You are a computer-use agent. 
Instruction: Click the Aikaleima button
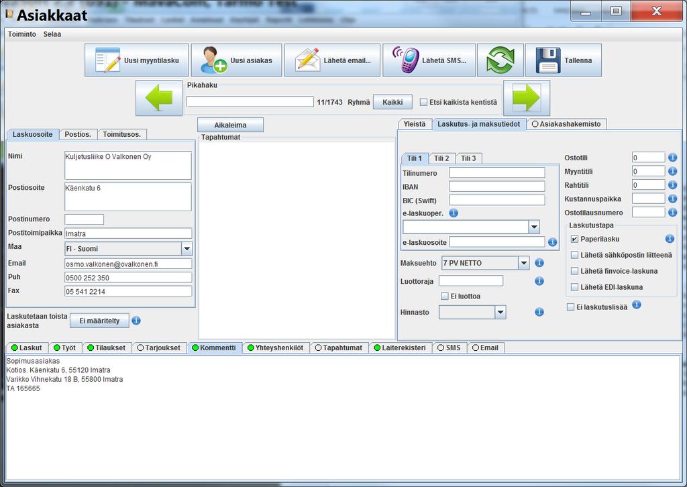click(231, 125)
